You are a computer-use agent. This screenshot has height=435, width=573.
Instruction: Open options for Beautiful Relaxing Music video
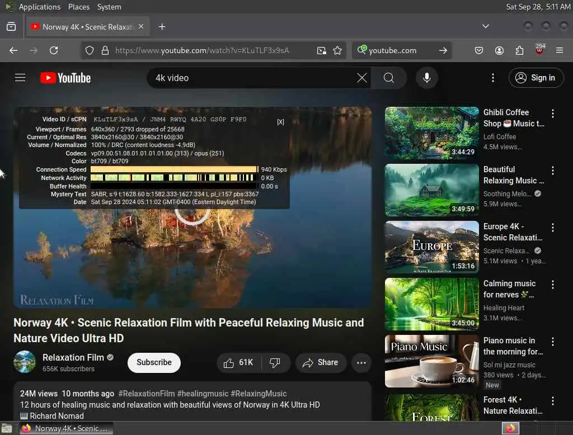[552, 171]
